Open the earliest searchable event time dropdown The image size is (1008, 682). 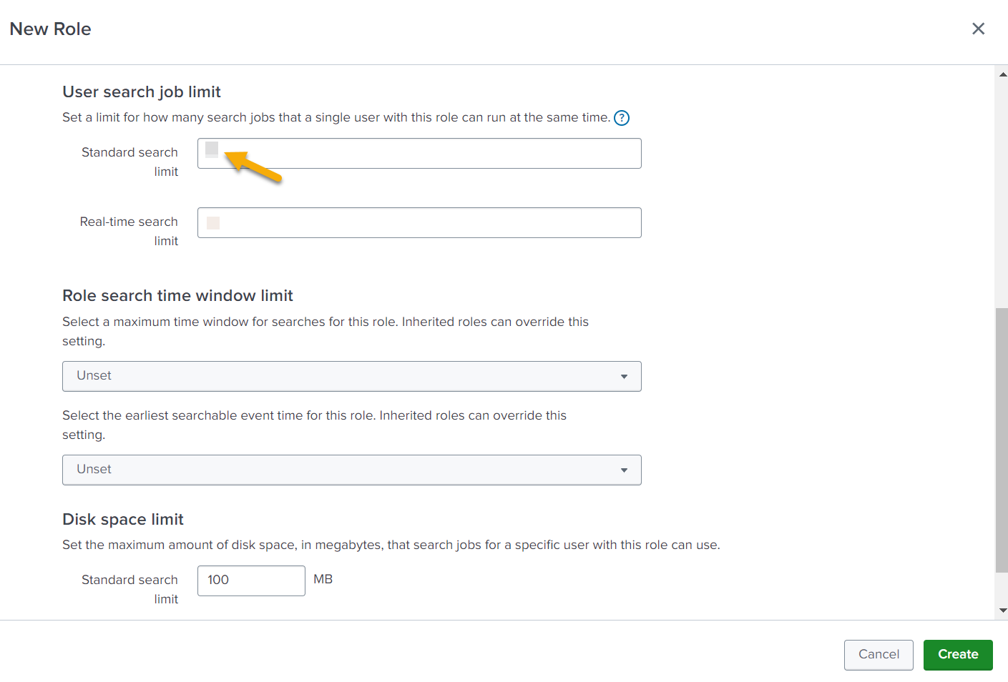tap(352, 470)
